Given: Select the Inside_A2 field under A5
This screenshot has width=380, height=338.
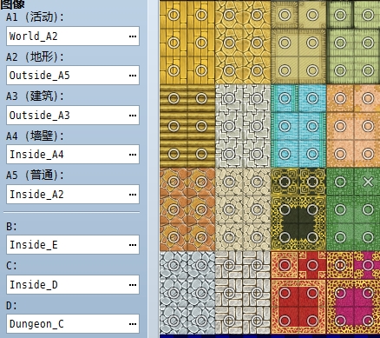Looking at the screenshot, I should 73,195.
